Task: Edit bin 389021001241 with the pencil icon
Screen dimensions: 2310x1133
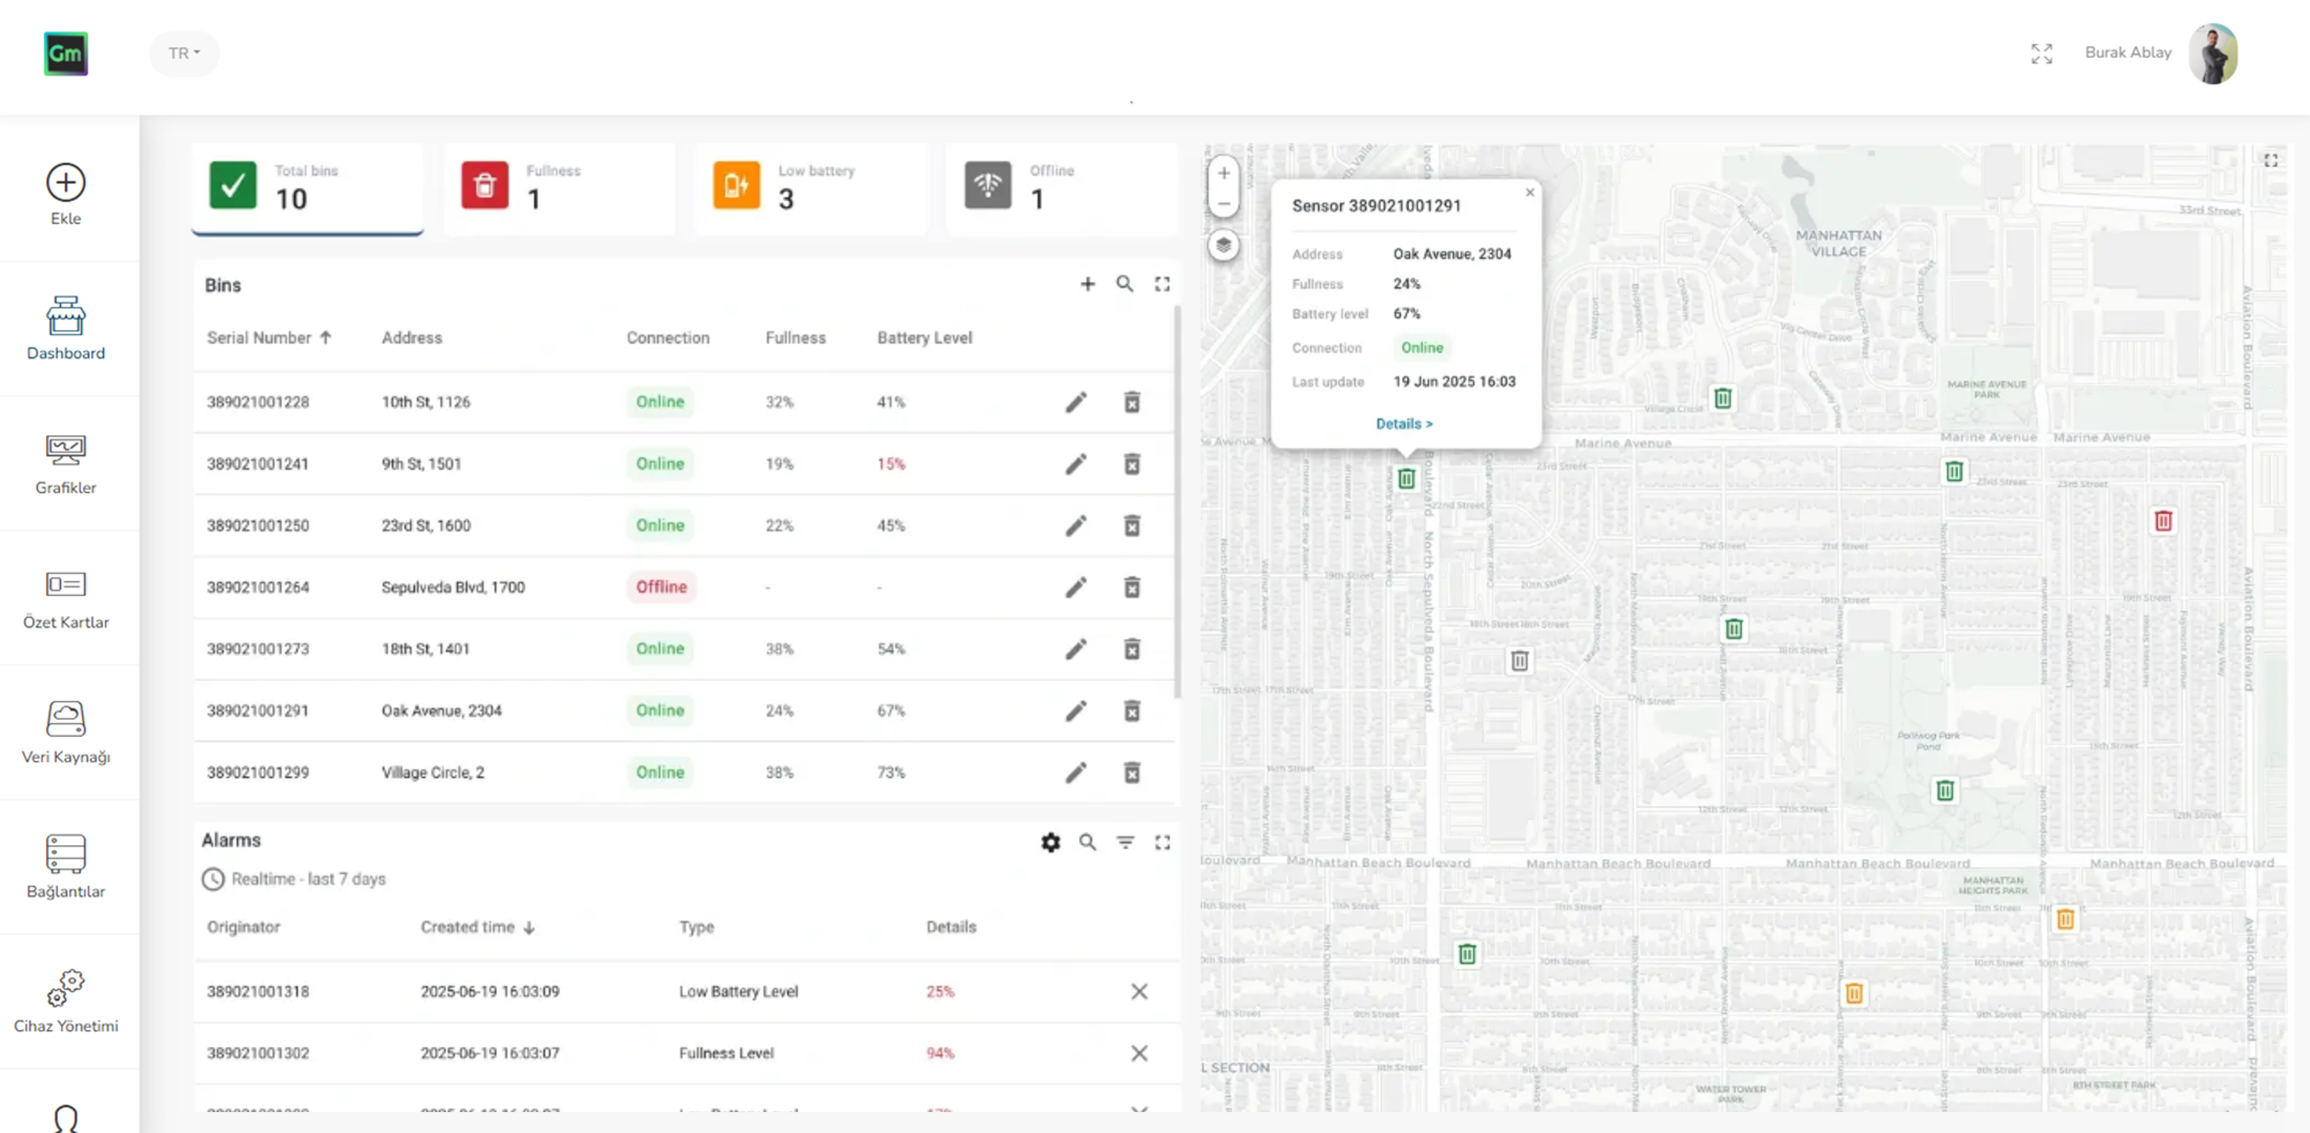Action: 1075,464
